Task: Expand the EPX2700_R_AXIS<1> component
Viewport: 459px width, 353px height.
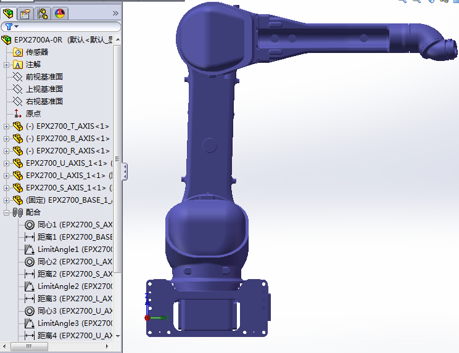Action: pos(6,151)
